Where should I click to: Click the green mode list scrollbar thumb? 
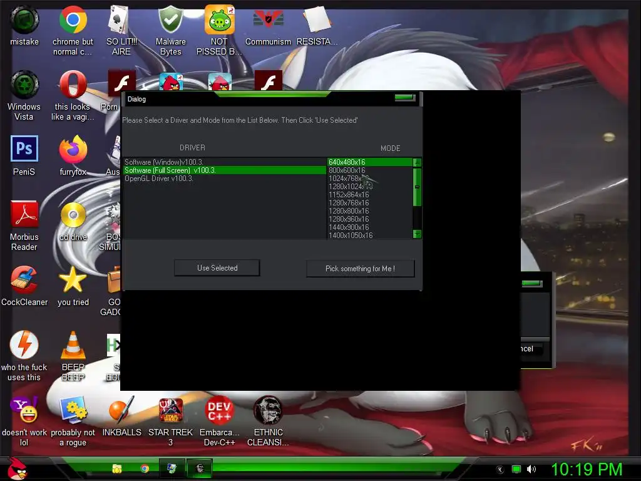[417, 187]
